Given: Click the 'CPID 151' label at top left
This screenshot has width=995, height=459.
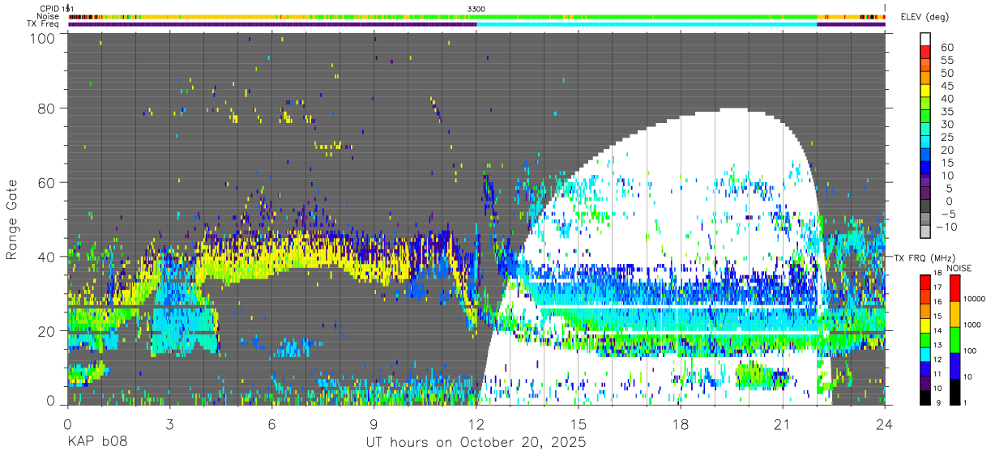Looking at the screenshot, I should click(x=55, y=8).
